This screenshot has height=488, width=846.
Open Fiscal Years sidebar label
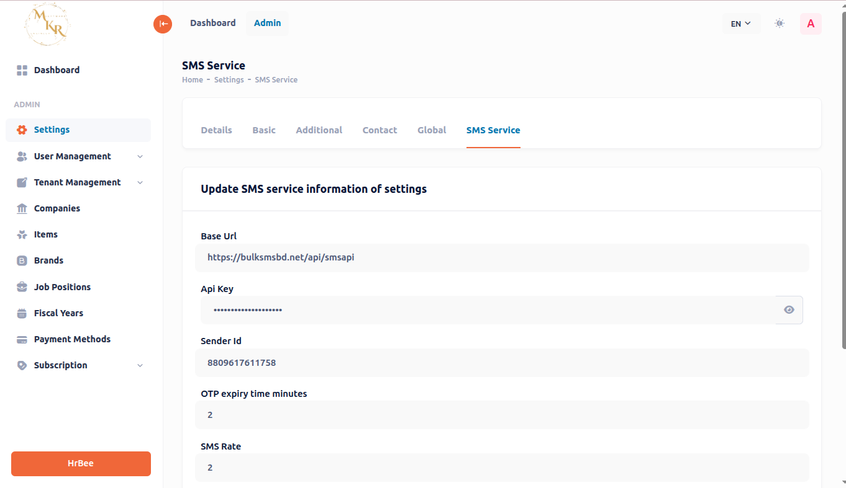pos(58,313)
